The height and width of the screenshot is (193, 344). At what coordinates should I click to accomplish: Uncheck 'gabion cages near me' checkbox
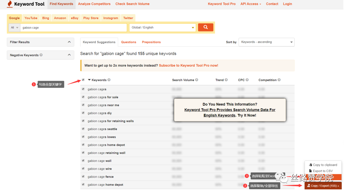click(83, 105)
